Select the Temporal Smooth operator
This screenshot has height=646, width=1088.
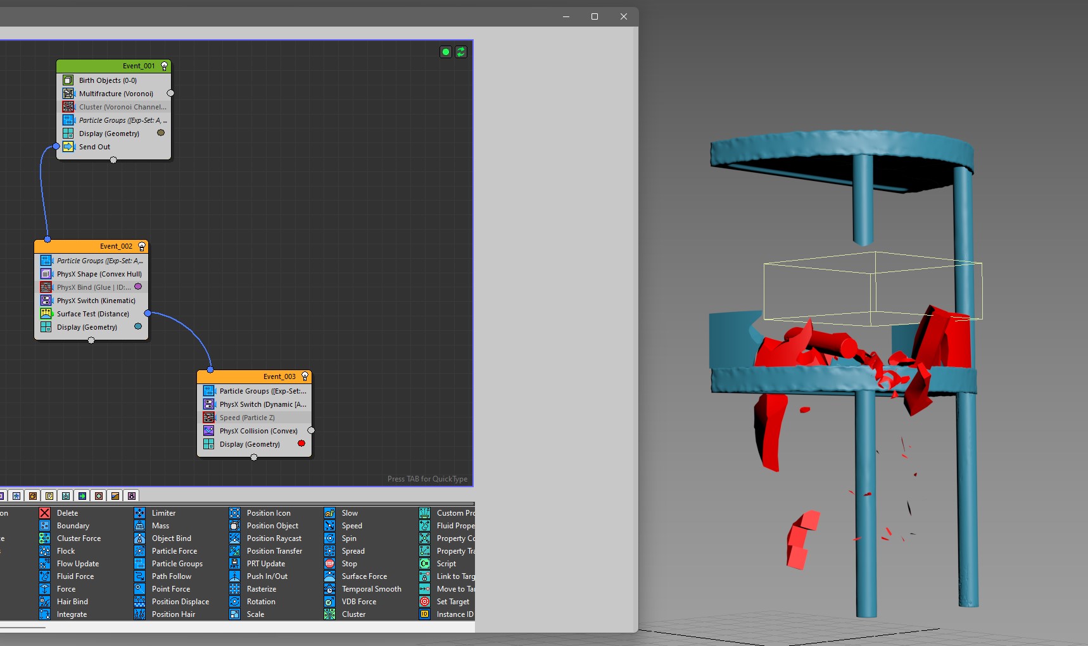coord(371,589)
